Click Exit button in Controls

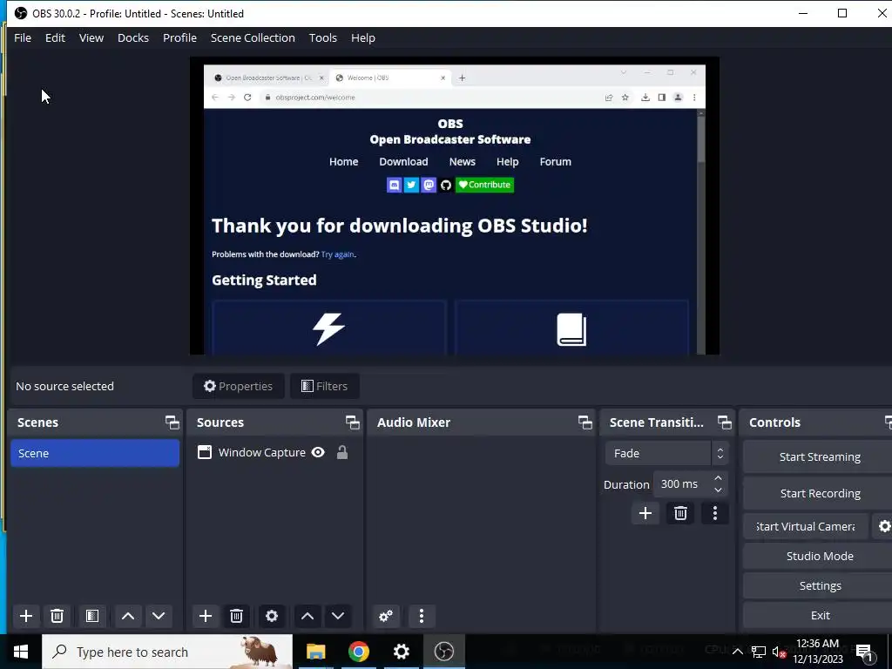tap(818, 616)
